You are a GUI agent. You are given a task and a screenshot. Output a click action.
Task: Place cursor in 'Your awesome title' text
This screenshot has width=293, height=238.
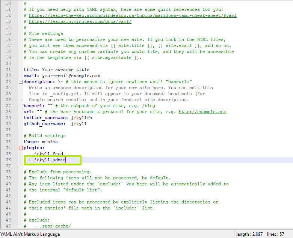click(66, 70)
